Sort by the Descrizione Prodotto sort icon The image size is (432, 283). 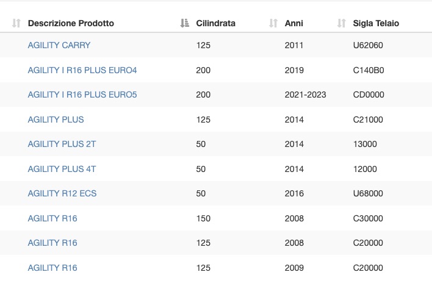click(x=16, y=23)
